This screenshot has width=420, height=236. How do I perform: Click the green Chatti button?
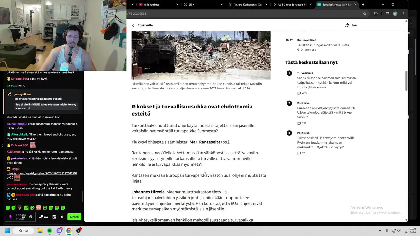tap(74, 217)
